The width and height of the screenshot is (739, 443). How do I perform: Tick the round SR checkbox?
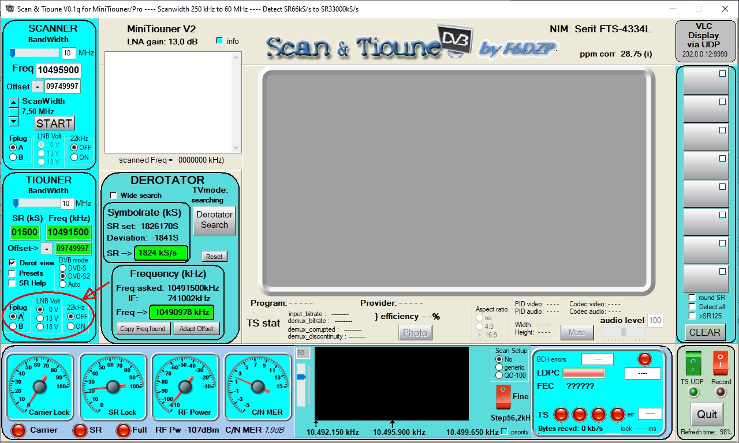(x=692, y=298)
